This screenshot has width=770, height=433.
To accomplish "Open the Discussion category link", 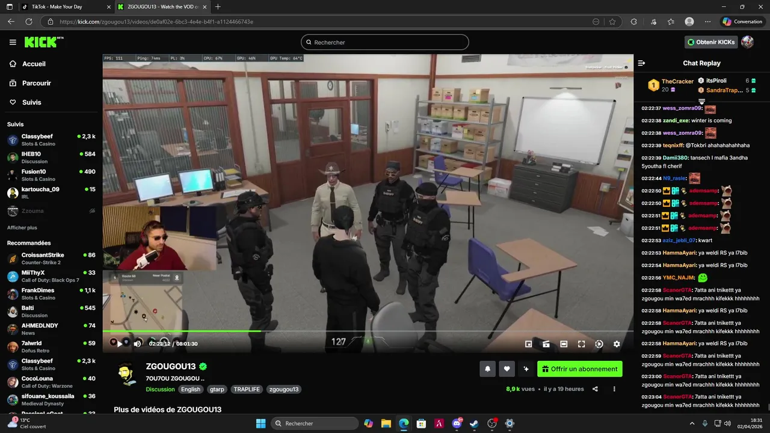I will (x=160, y=389).
